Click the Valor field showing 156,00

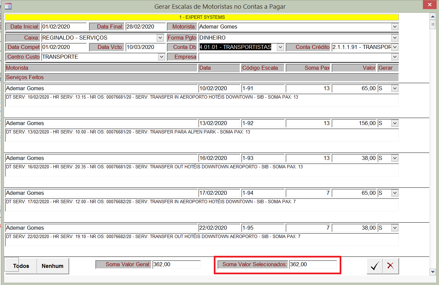pos(354,123)
